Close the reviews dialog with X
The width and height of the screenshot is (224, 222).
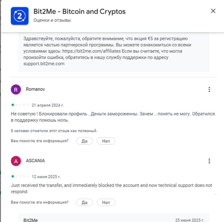coord(213,11)
